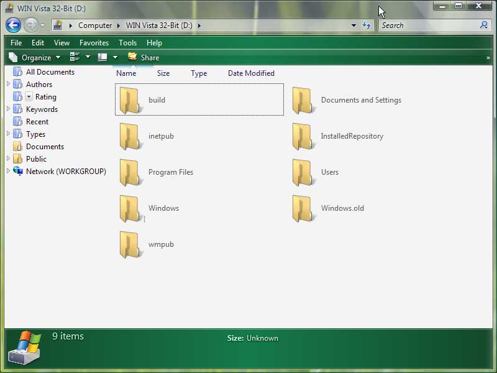Open the View menu
Viewport: 497px width, 373px height.
pyautogui.click(x=62, y=43)
